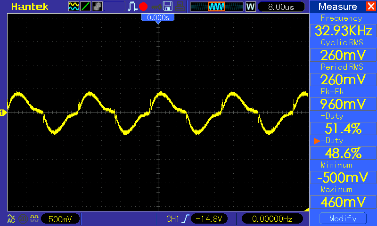Click the rising edge trigger slope icon
377x226 pixels.
coord(185,219)
